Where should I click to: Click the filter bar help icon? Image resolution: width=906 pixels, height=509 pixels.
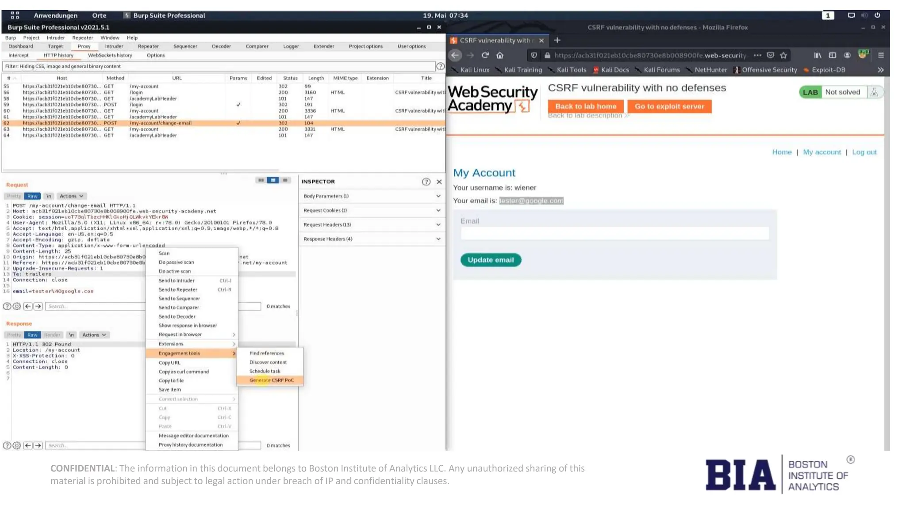[x=440, y=66]
